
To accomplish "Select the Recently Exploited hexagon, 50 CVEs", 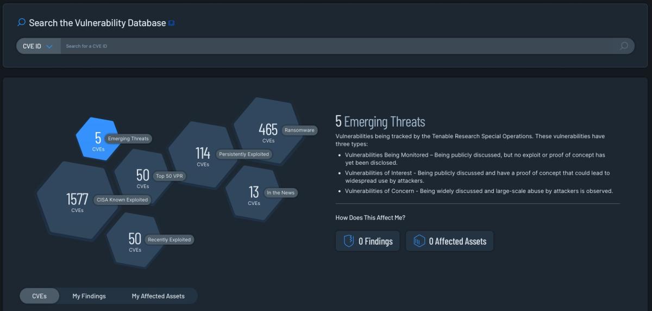I will point(135,239).
